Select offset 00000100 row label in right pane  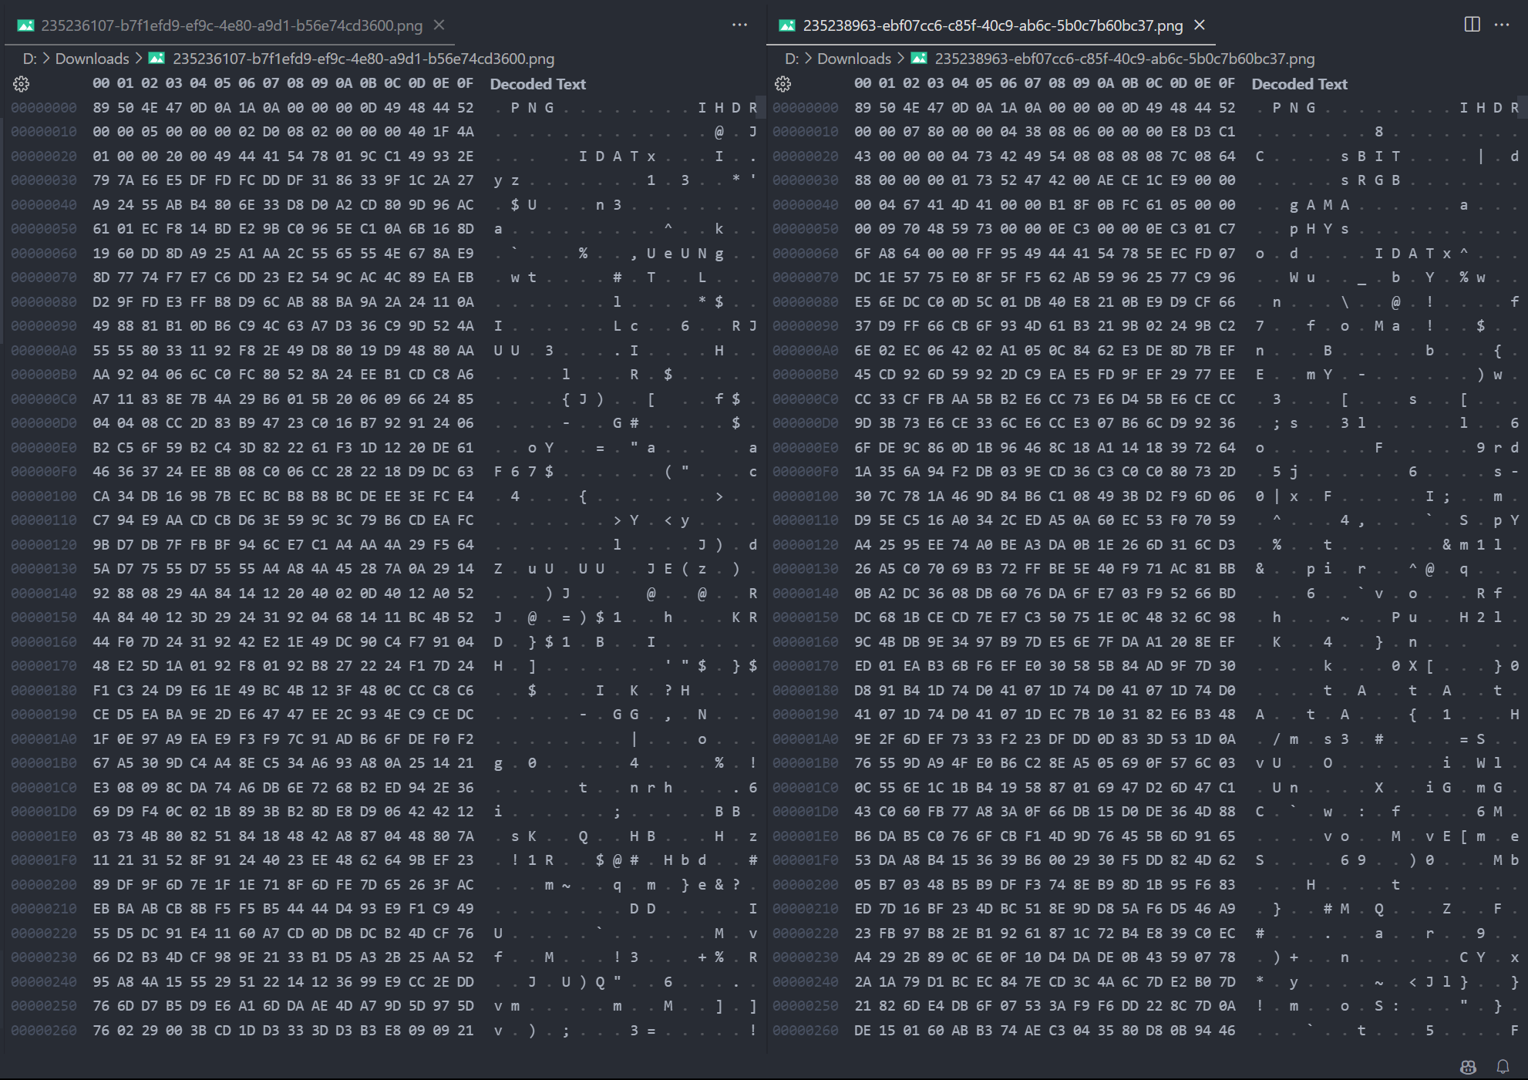[805, 496]
